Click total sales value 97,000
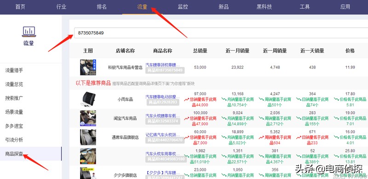 point(200,94)
